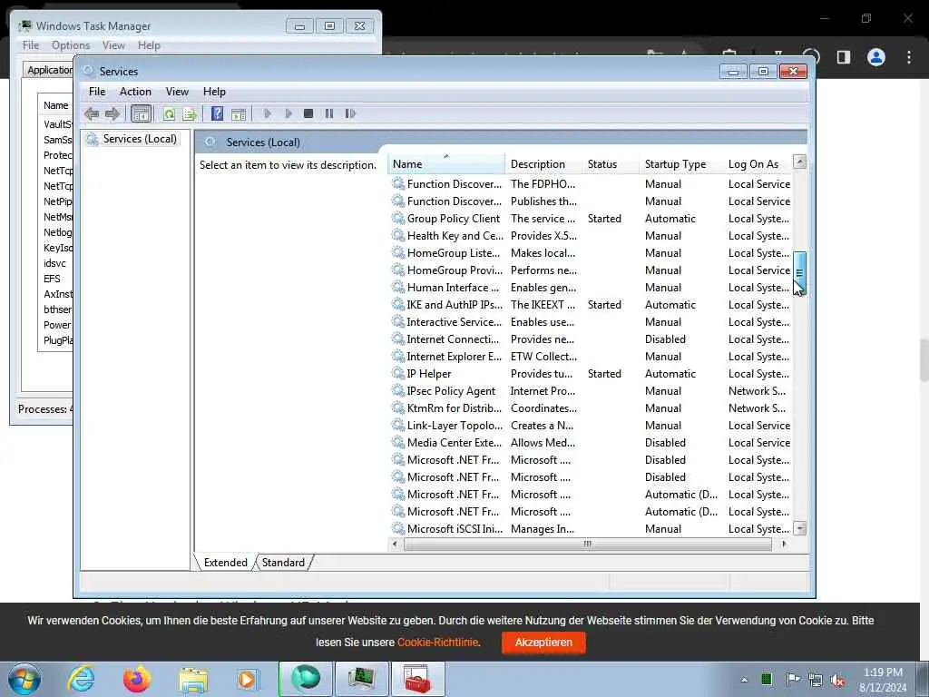Open the browser three-dot menu
This screenshot has width=929, height=697.
tap(909, 57)
